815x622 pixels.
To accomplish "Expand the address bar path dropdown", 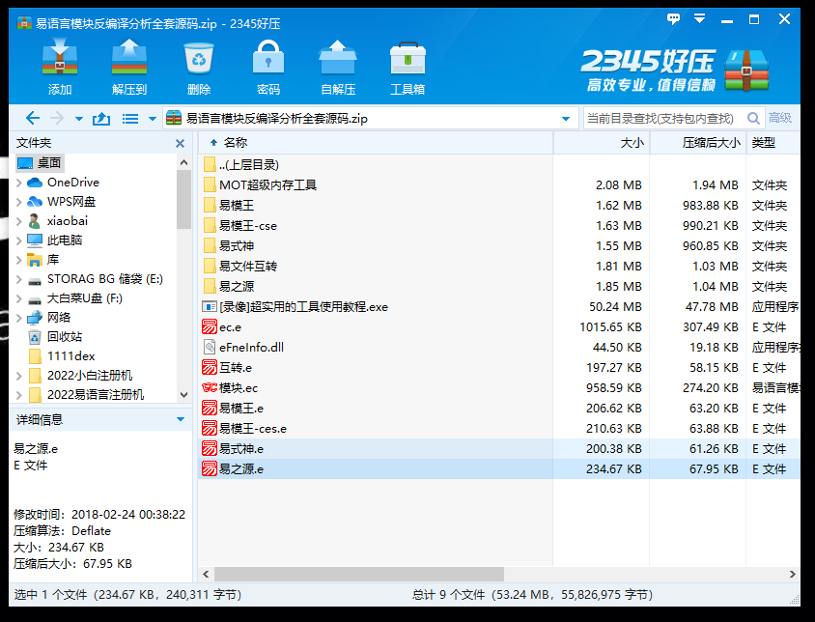I will (566, 119).
